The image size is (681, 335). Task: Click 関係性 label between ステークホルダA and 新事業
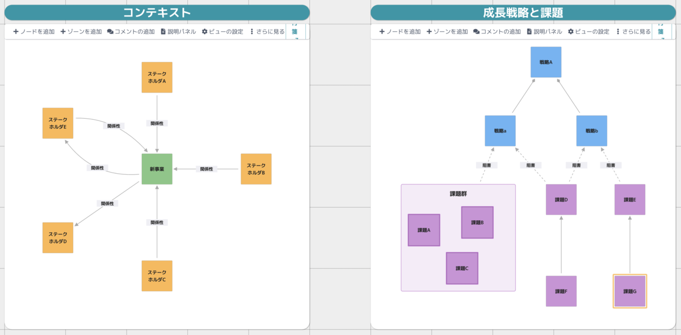coord(157,123)
